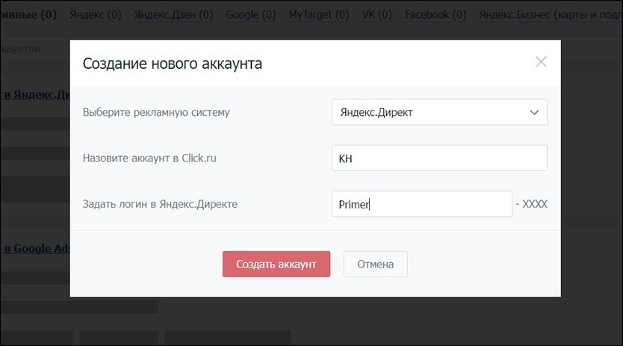Close the account creation dialog with X
623x346 pixels.
coord(541,61)
